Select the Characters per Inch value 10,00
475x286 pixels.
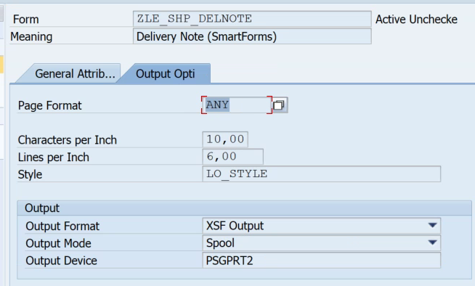[x=225, y=139]
